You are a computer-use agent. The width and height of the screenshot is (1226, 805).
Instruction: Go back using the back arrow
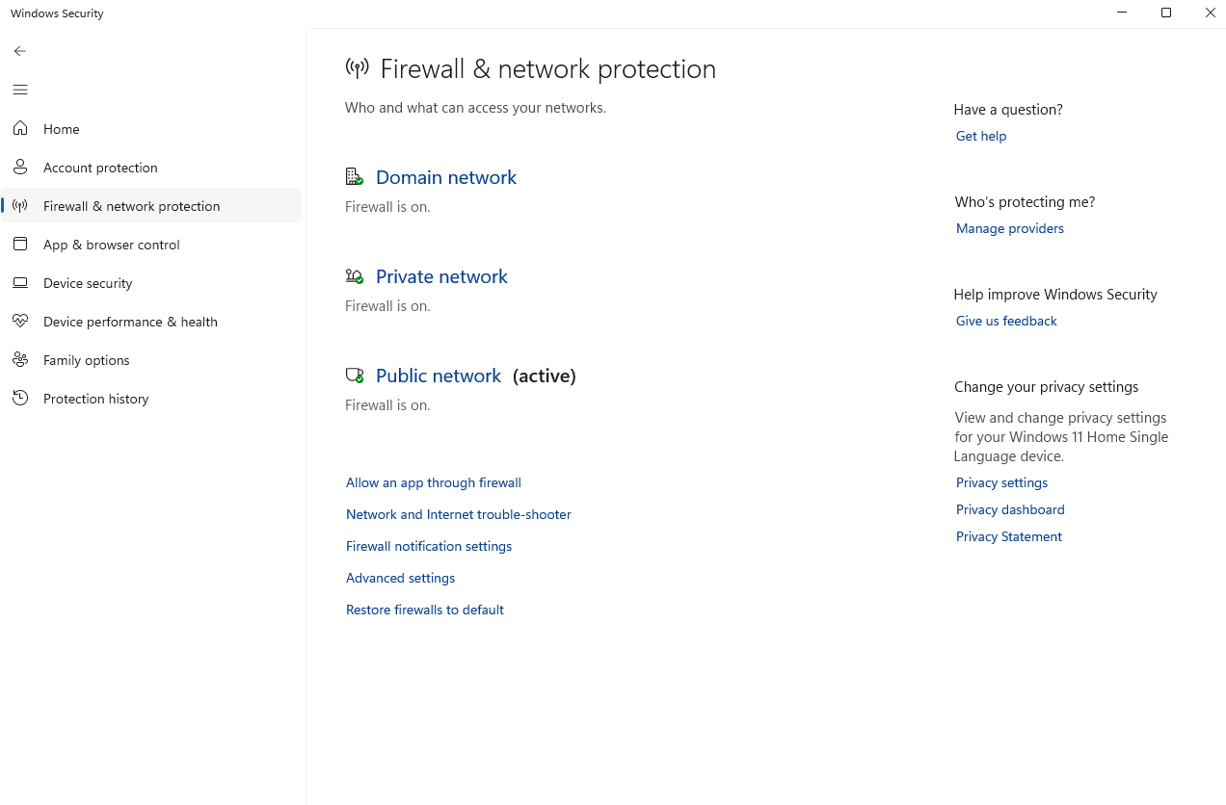coord(19,51)
